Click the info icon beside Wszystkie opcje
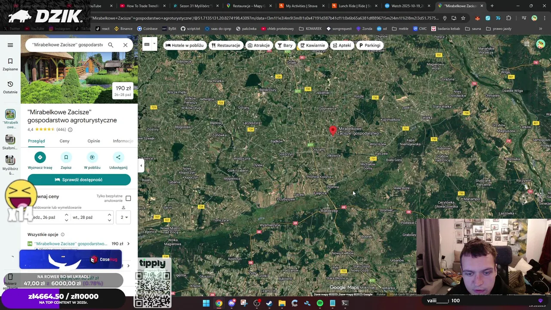This screenshot has height=310, width=551. click(x=62, y=235)
